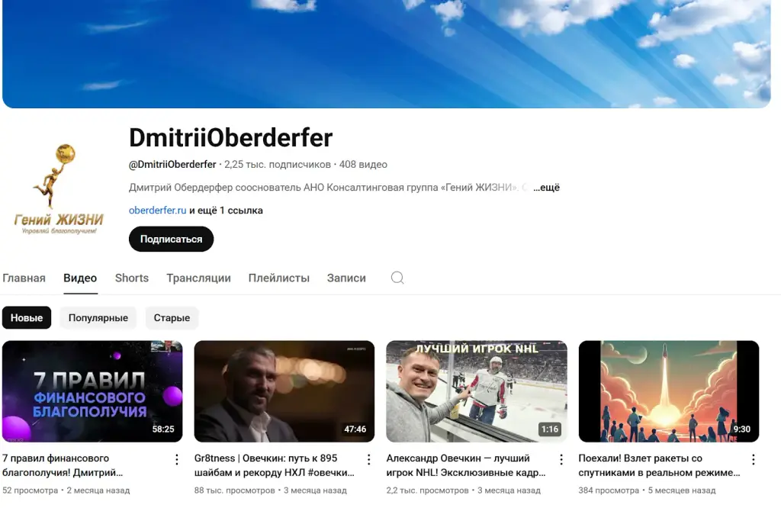Open options menu for Поехали! Взлет ракеты video
The height and width of the screenshot is (508, 781).
click(753, 459)
